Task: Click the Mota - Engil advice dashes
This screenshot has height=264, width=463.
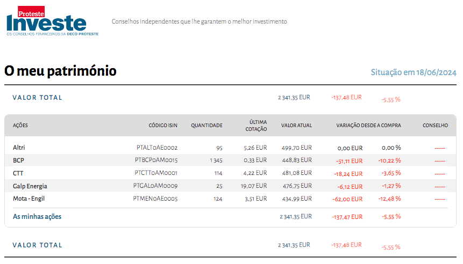Action: tap(440, 200)
